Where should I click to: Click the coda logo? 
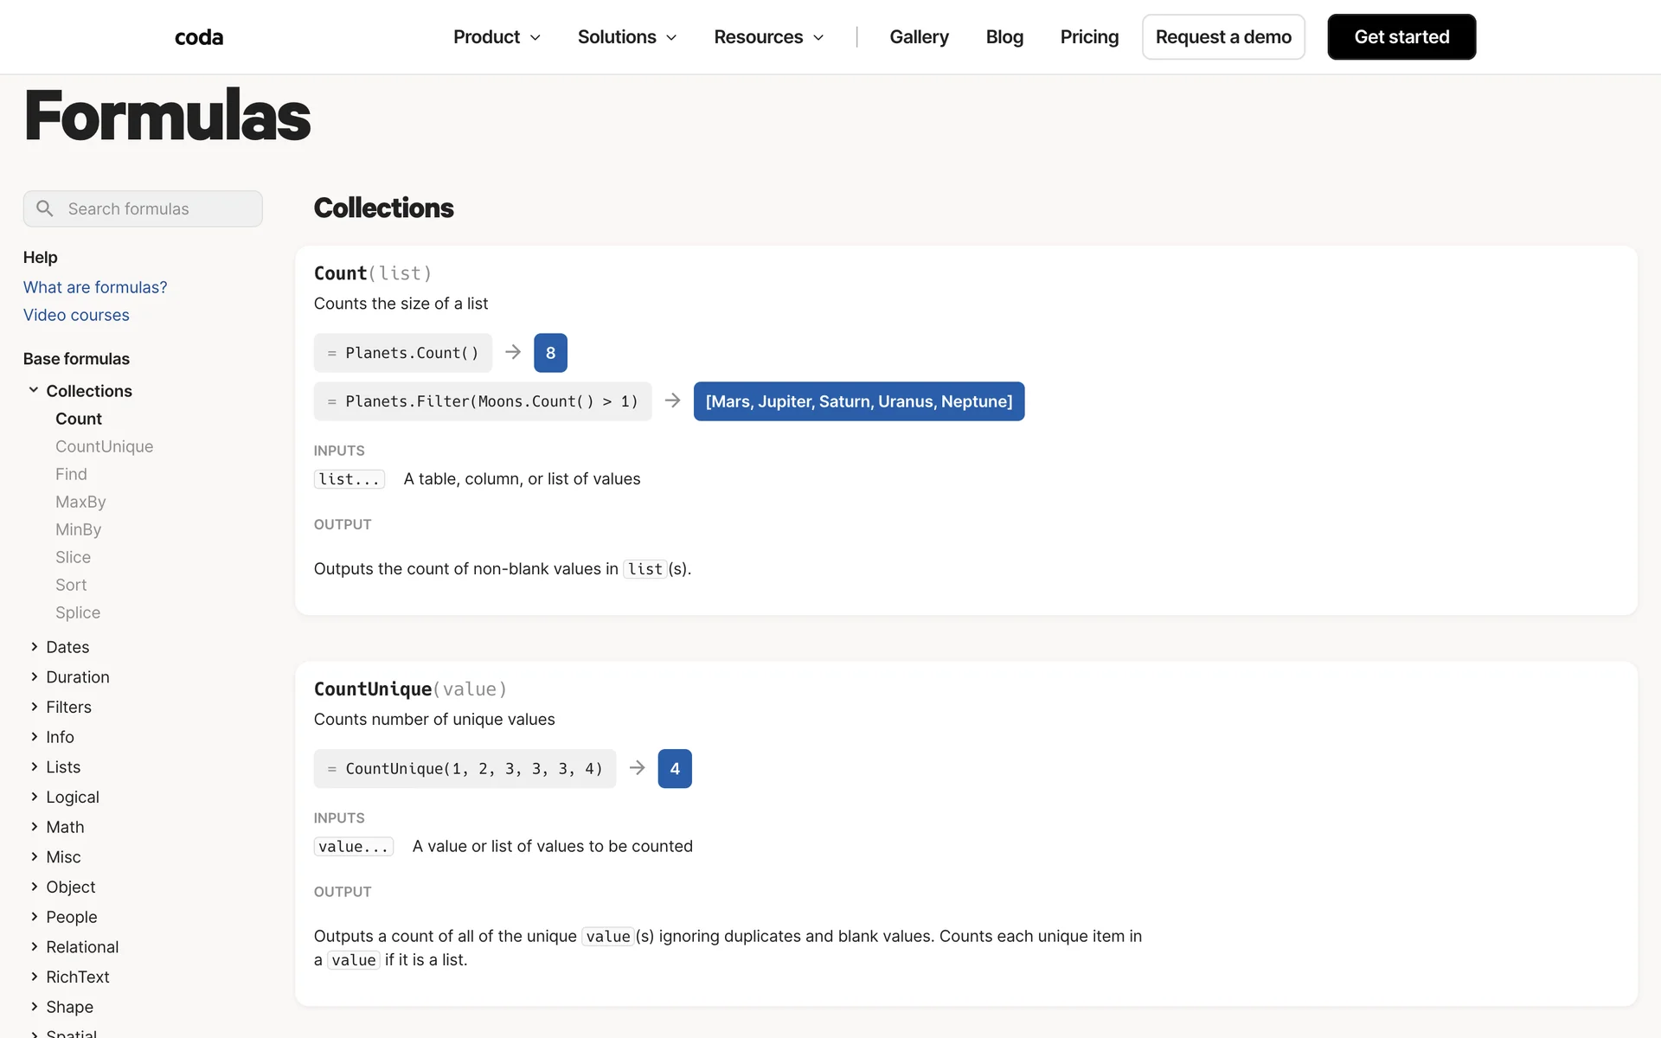point(199,37)
